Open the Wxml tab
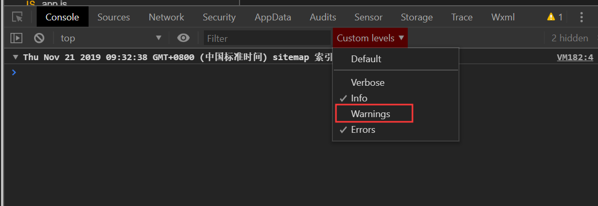 pyautogui.click(x=503, y=17)
